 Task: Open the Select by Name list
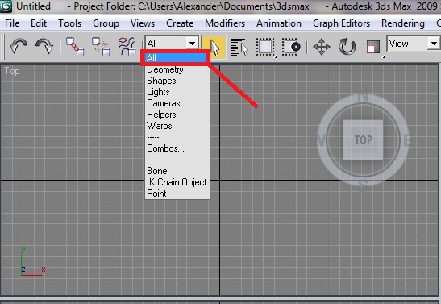coord(239,47)
